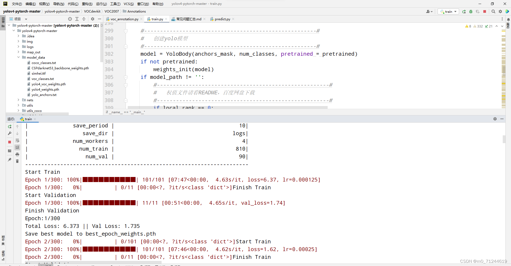Toggle the Project tool window sidebar button

3,23
